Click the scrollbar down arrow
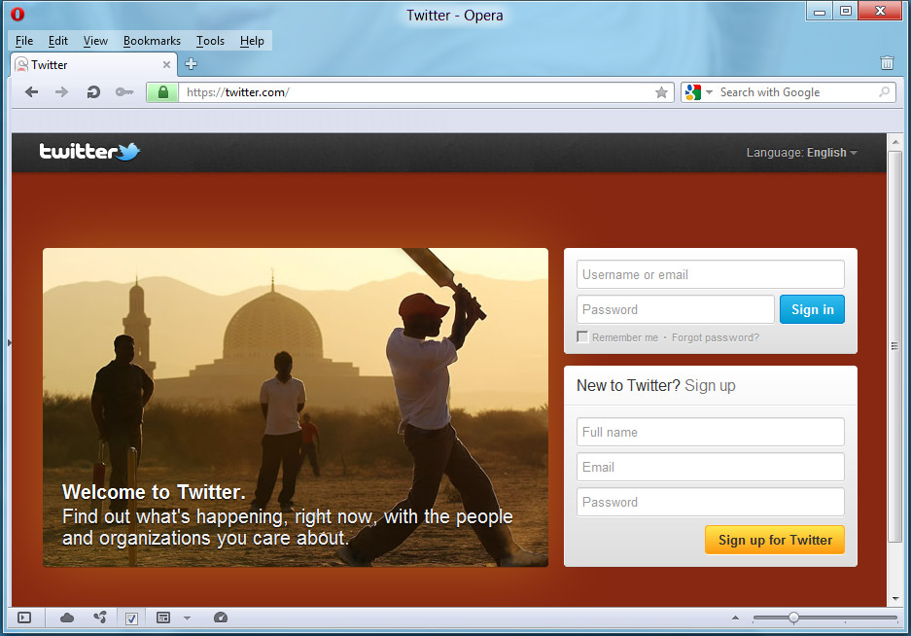Image resolution: width=911 pixels, height=636 pixels. (895, 598)
